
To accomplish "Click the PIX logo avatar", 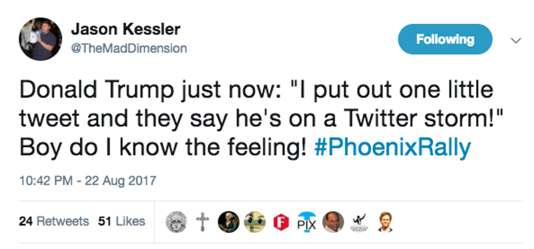I will (307, 222).
